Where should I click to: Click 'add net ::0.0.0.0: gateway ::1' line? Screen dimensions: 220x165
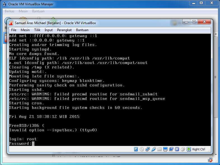pos(47,40)
